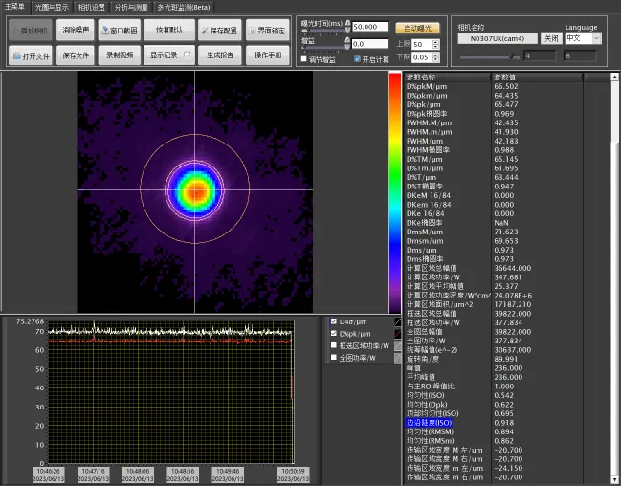This screenshot has height=486, width=621.
Task: Click the 生成报告 generate report button
Action: pyautogui.click(x=220, y=55)
